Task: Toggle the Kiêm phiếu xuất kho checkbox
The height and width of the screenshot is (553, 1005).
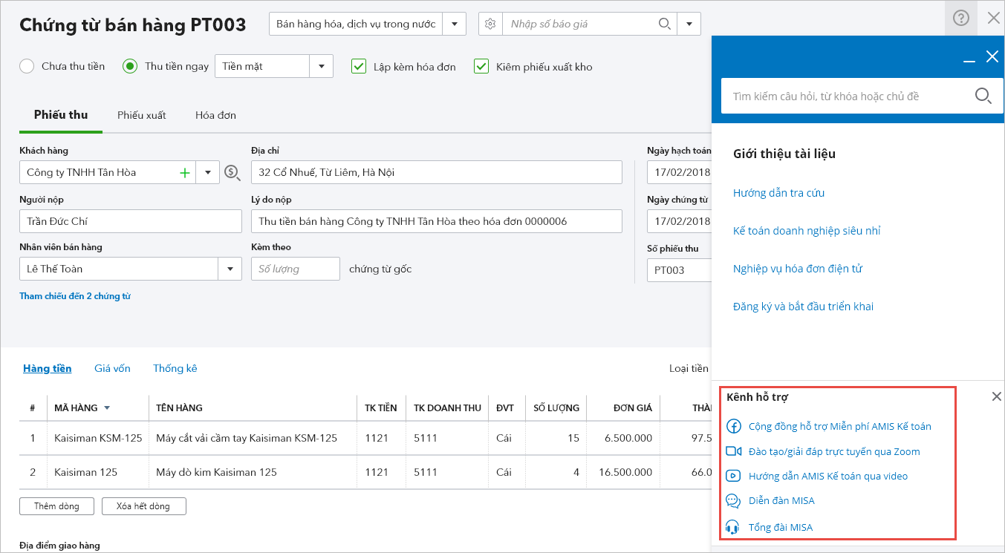Action: pyautogui.click(x=481, y=67)
